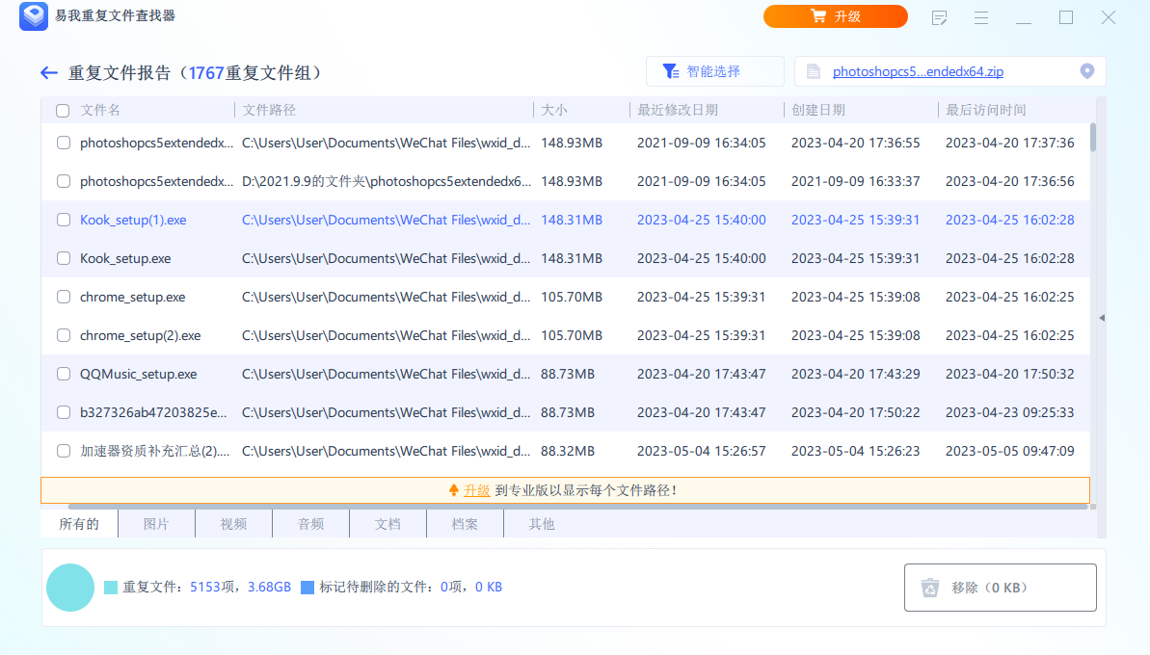Expand the side panel arrow on right edge
Image resolution: width=1150 pixels, height=655 pixels.
pos(1102,318)
